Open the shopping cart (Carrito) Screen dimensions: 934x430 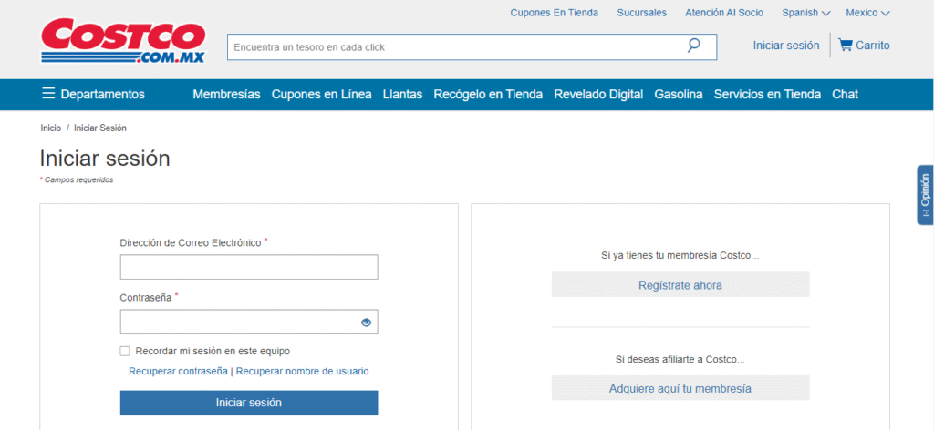(x=863, y=46)
